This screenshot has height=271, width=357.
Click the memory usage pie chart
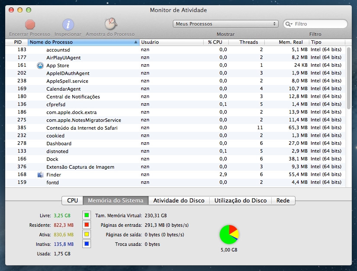pos(229,235)
